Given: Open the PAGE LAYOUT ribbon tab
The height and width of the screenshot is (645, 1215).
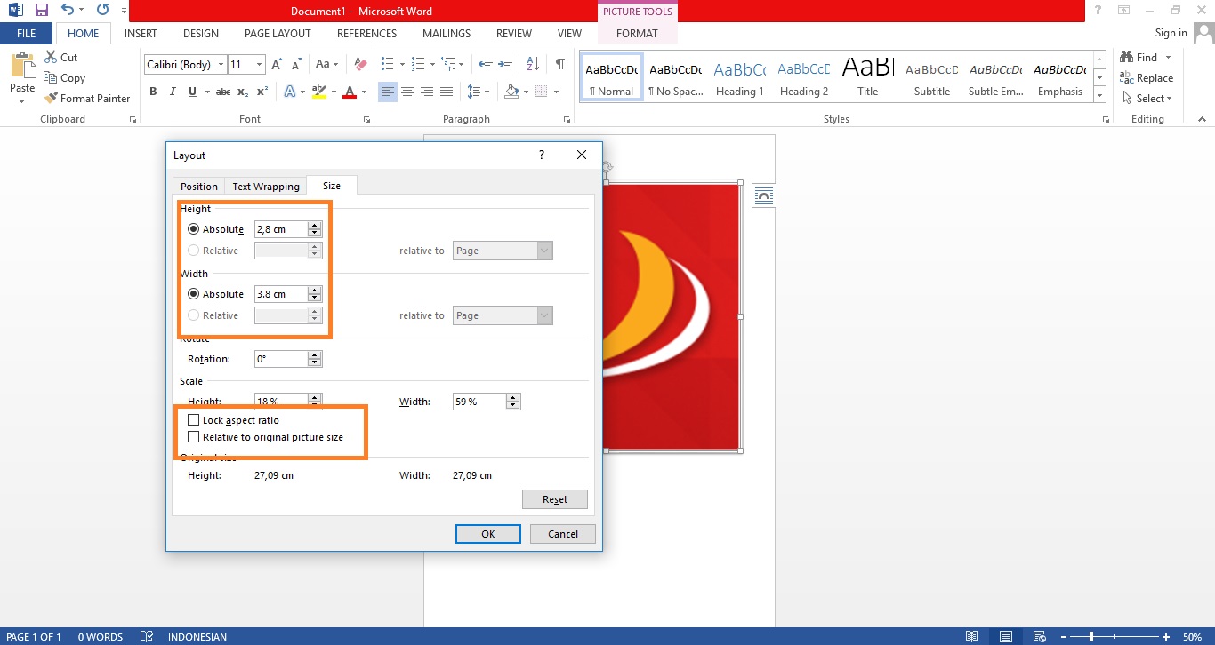Looking at the screenshot, I should (x=278, y=34).
